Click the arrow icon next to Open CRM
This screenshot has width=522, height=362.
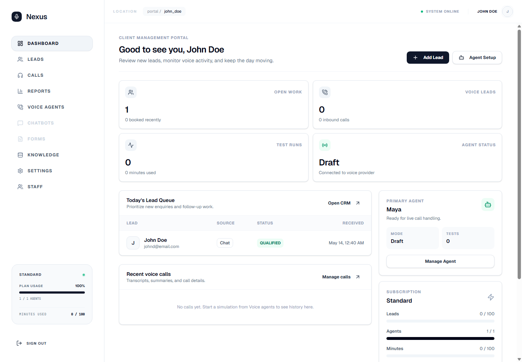pos(358,203)
